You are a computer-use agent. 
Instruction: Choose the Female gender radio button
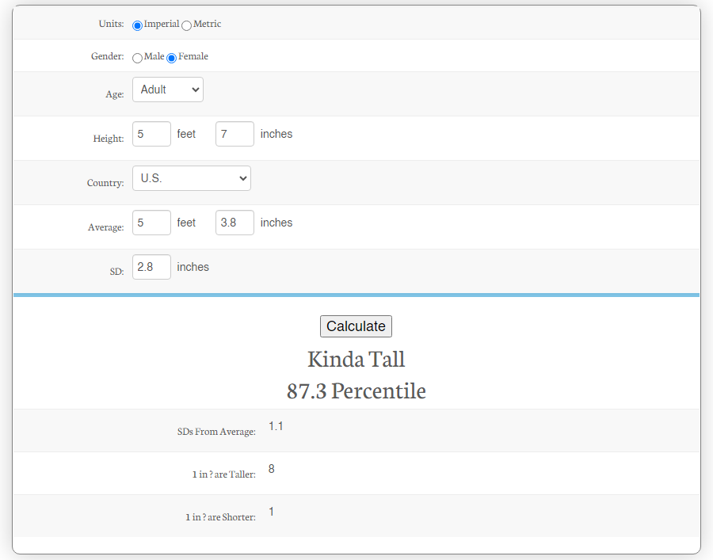171,58
